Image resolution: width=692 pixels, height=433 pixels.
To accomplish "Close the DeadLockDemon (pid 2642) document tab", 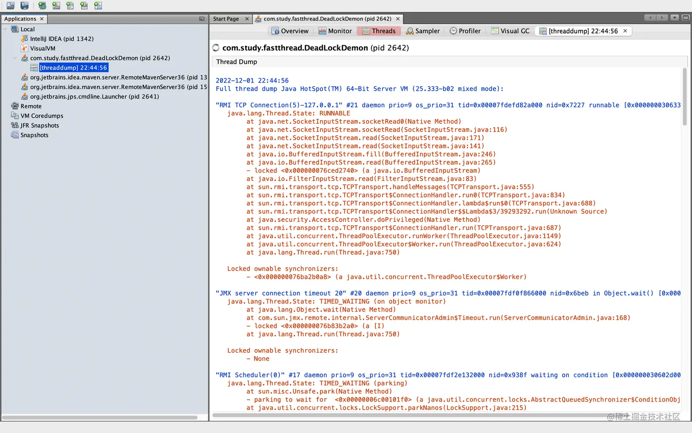I will (398, 19).
